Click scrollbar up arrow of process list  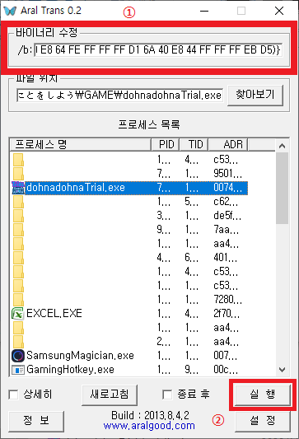[x=283, y=146]
